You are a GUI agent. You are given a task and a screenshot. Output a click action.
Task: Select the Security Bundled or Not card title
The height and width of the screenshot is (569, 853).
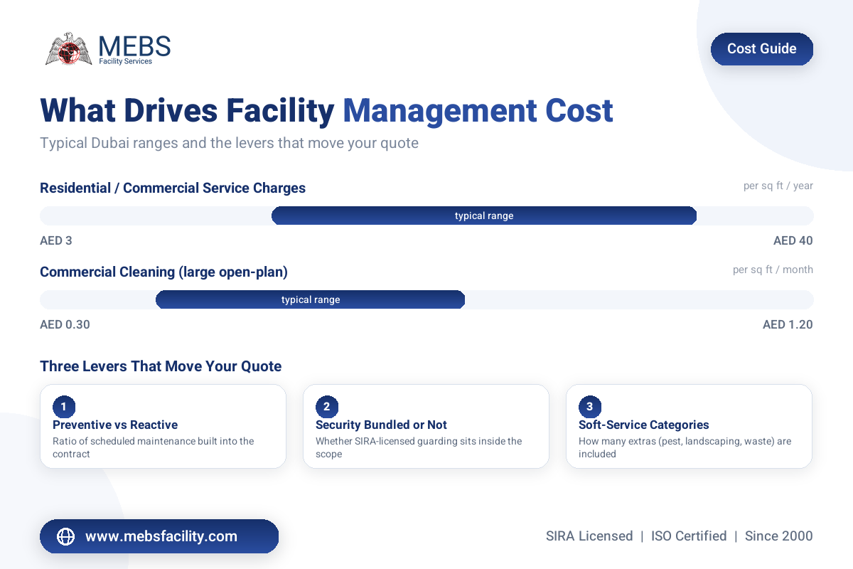381,425
